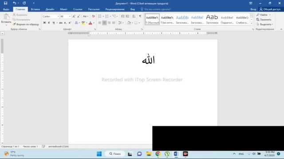The width and height of the screenshot is (284, 159).
Task: Open borders dropdown
Action: (139, 23)
